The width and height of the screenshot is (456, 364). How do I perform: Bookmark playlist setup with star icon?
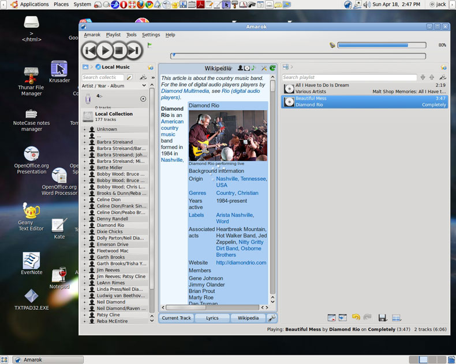[443, 67]
